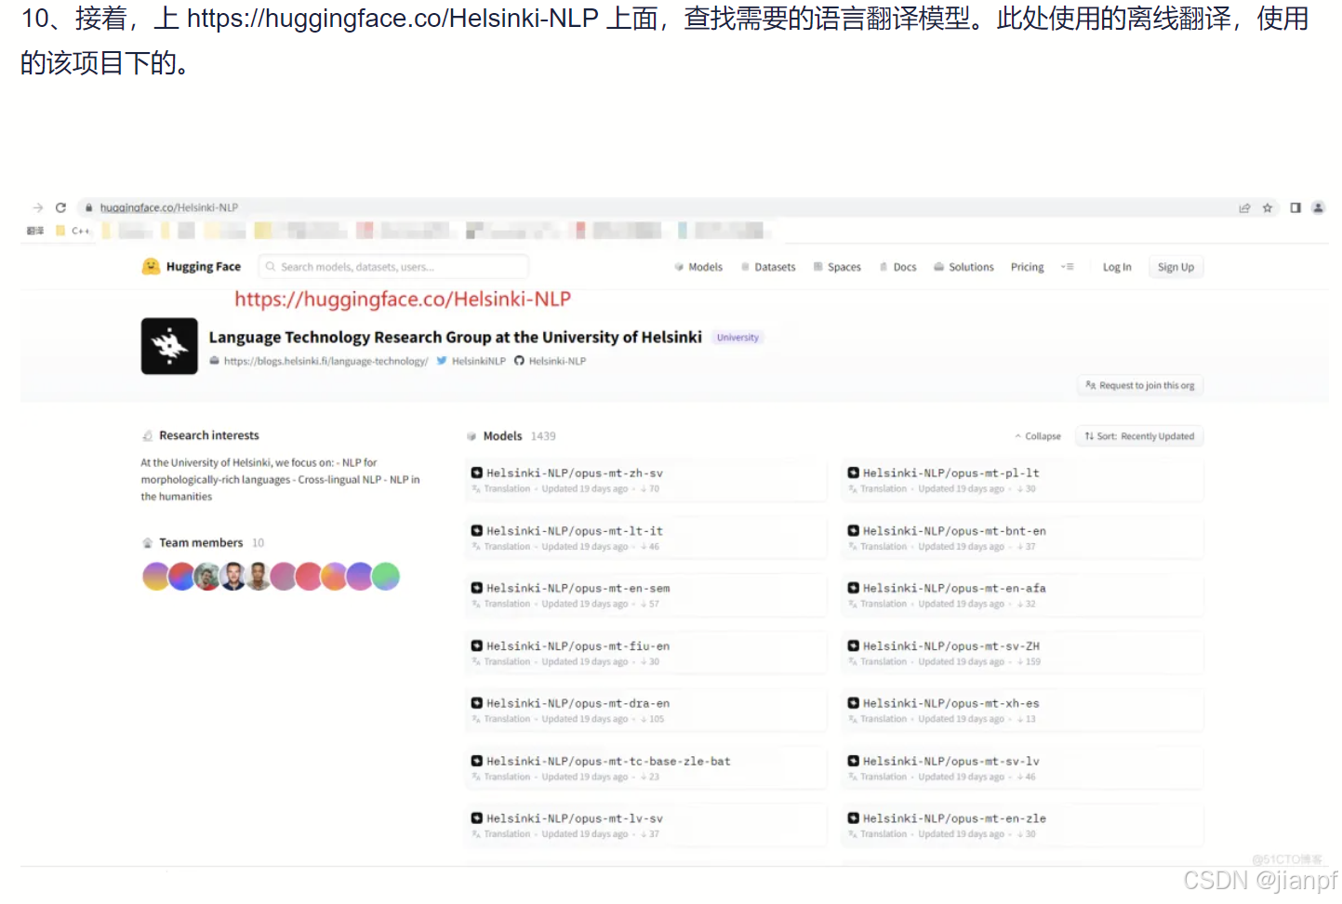Open model Helsinki-NLP/opus-mt-fiu-en
Viewport: 1342px width, 904px height.
point(646,654)
